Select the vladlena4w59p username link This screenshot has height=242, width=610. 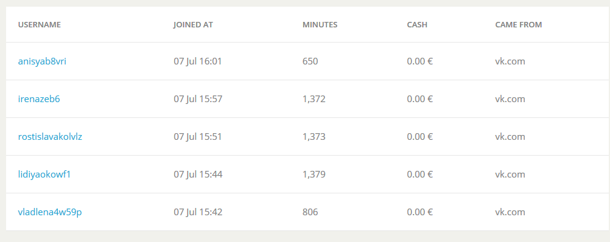point(50,212)
